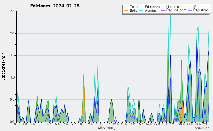Screen dimensions: 213x131
Task: Click the '12 h' x-axis label
Action: [115, 124]
